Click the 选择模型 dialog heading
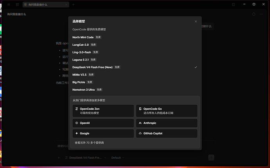 point(79,21)
